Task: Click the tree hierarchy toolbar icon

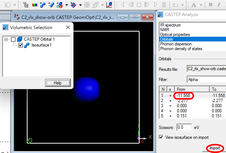Action: [x=26, y=5]
